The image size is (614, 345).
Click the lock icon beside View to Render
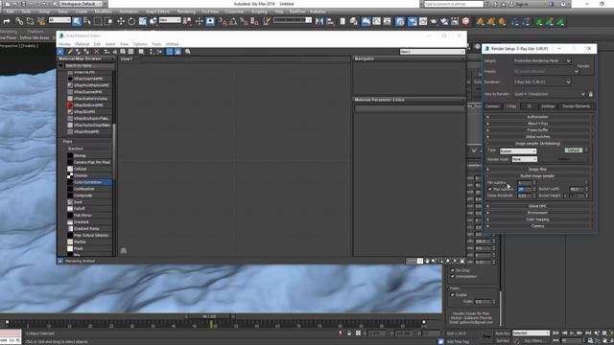coord(591,94)
